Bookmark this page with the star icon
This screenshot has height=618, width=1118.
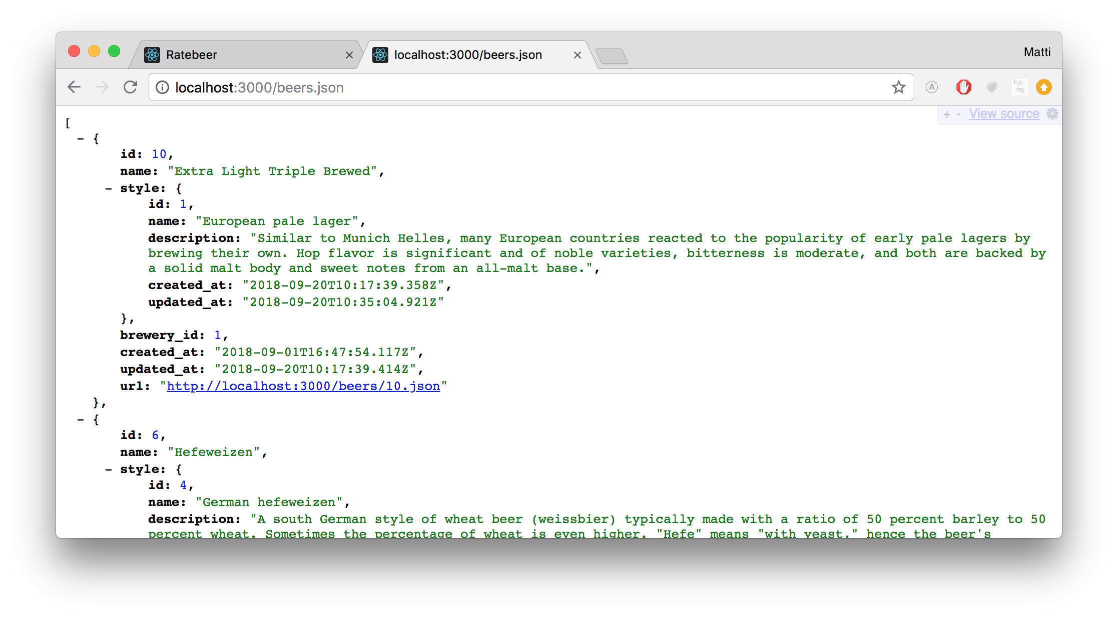click(x=898, y=87)
